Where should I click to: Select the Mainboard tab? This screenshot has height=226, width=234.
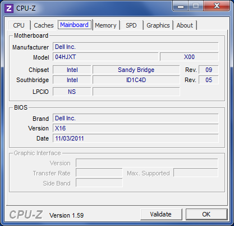[x=75, y=25]
